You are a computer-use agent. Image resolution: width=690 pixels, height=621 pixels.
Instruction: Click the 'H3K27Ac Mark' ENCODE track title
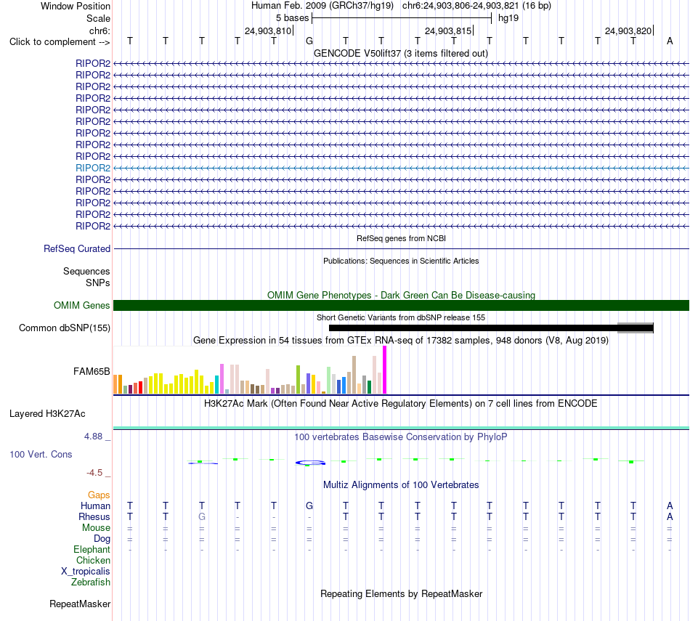(401, 404)
